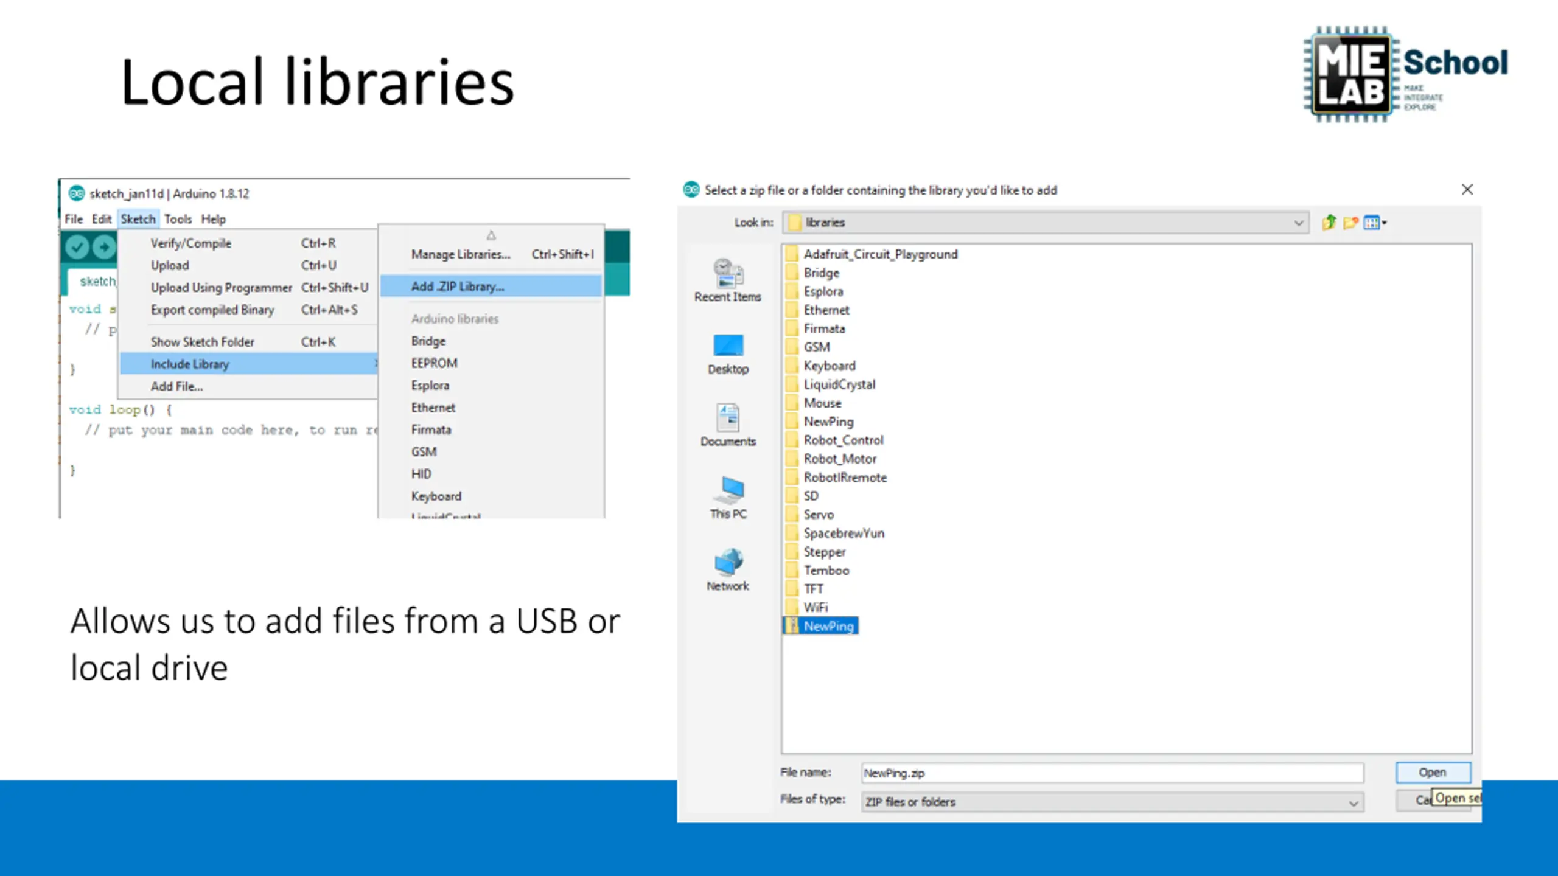Click the Up One Level folder icon
Image resolution: width=1558 pixels, height=876 pixels.
(x=1329, y=223)
